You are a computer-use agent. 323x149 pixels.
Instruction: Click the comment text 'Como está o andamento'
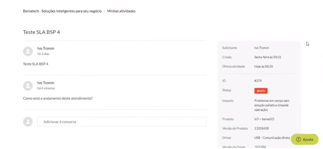tap(58, 98)
